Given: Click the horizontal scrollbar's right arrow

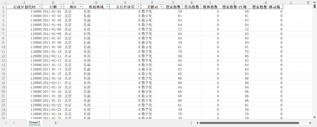Looking at the screenshot, I should [x=310, y=123].
